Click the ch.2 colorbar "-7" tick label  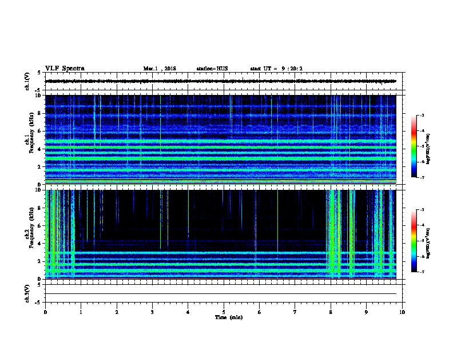422,272
